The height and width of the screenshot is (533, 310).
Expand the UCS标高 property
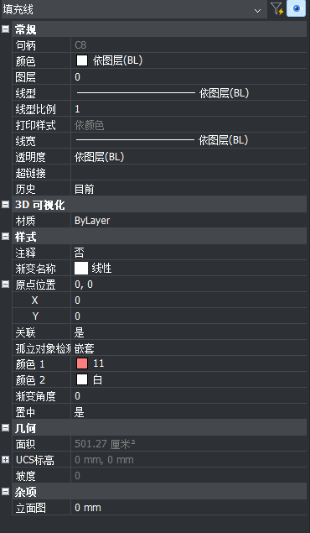coord(5,460)
